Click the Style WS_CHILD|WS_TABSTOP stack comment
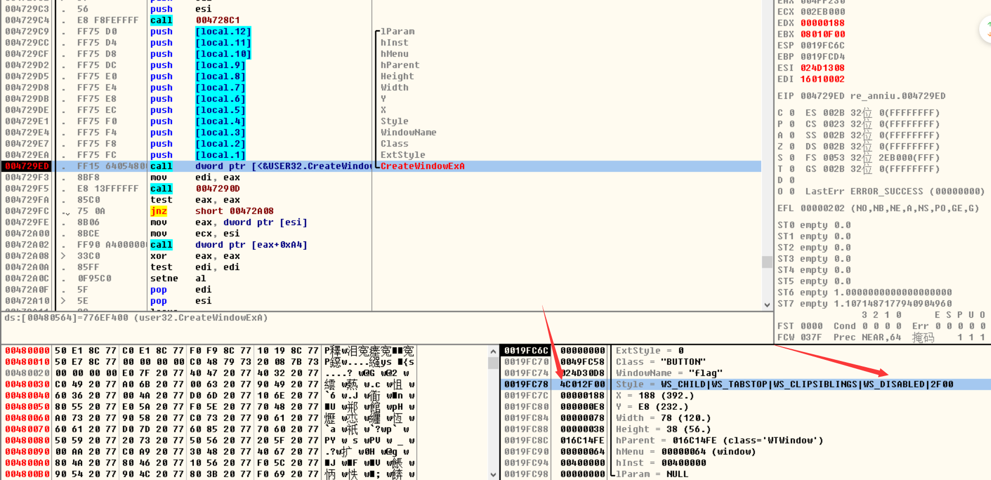The height and width of the screenshot is (480, 991). coord(784,385)
